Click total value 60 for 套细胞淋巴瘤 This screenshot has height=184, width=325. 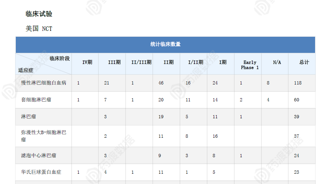click(x=296, y=100)
